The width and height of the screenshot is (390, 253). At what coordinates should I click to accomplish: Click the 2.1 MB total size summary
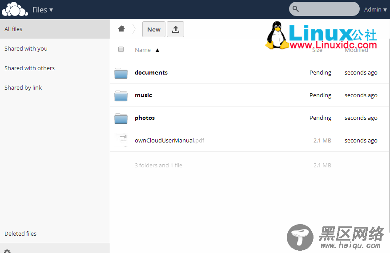pyautogui.click(x=322, y=166)
